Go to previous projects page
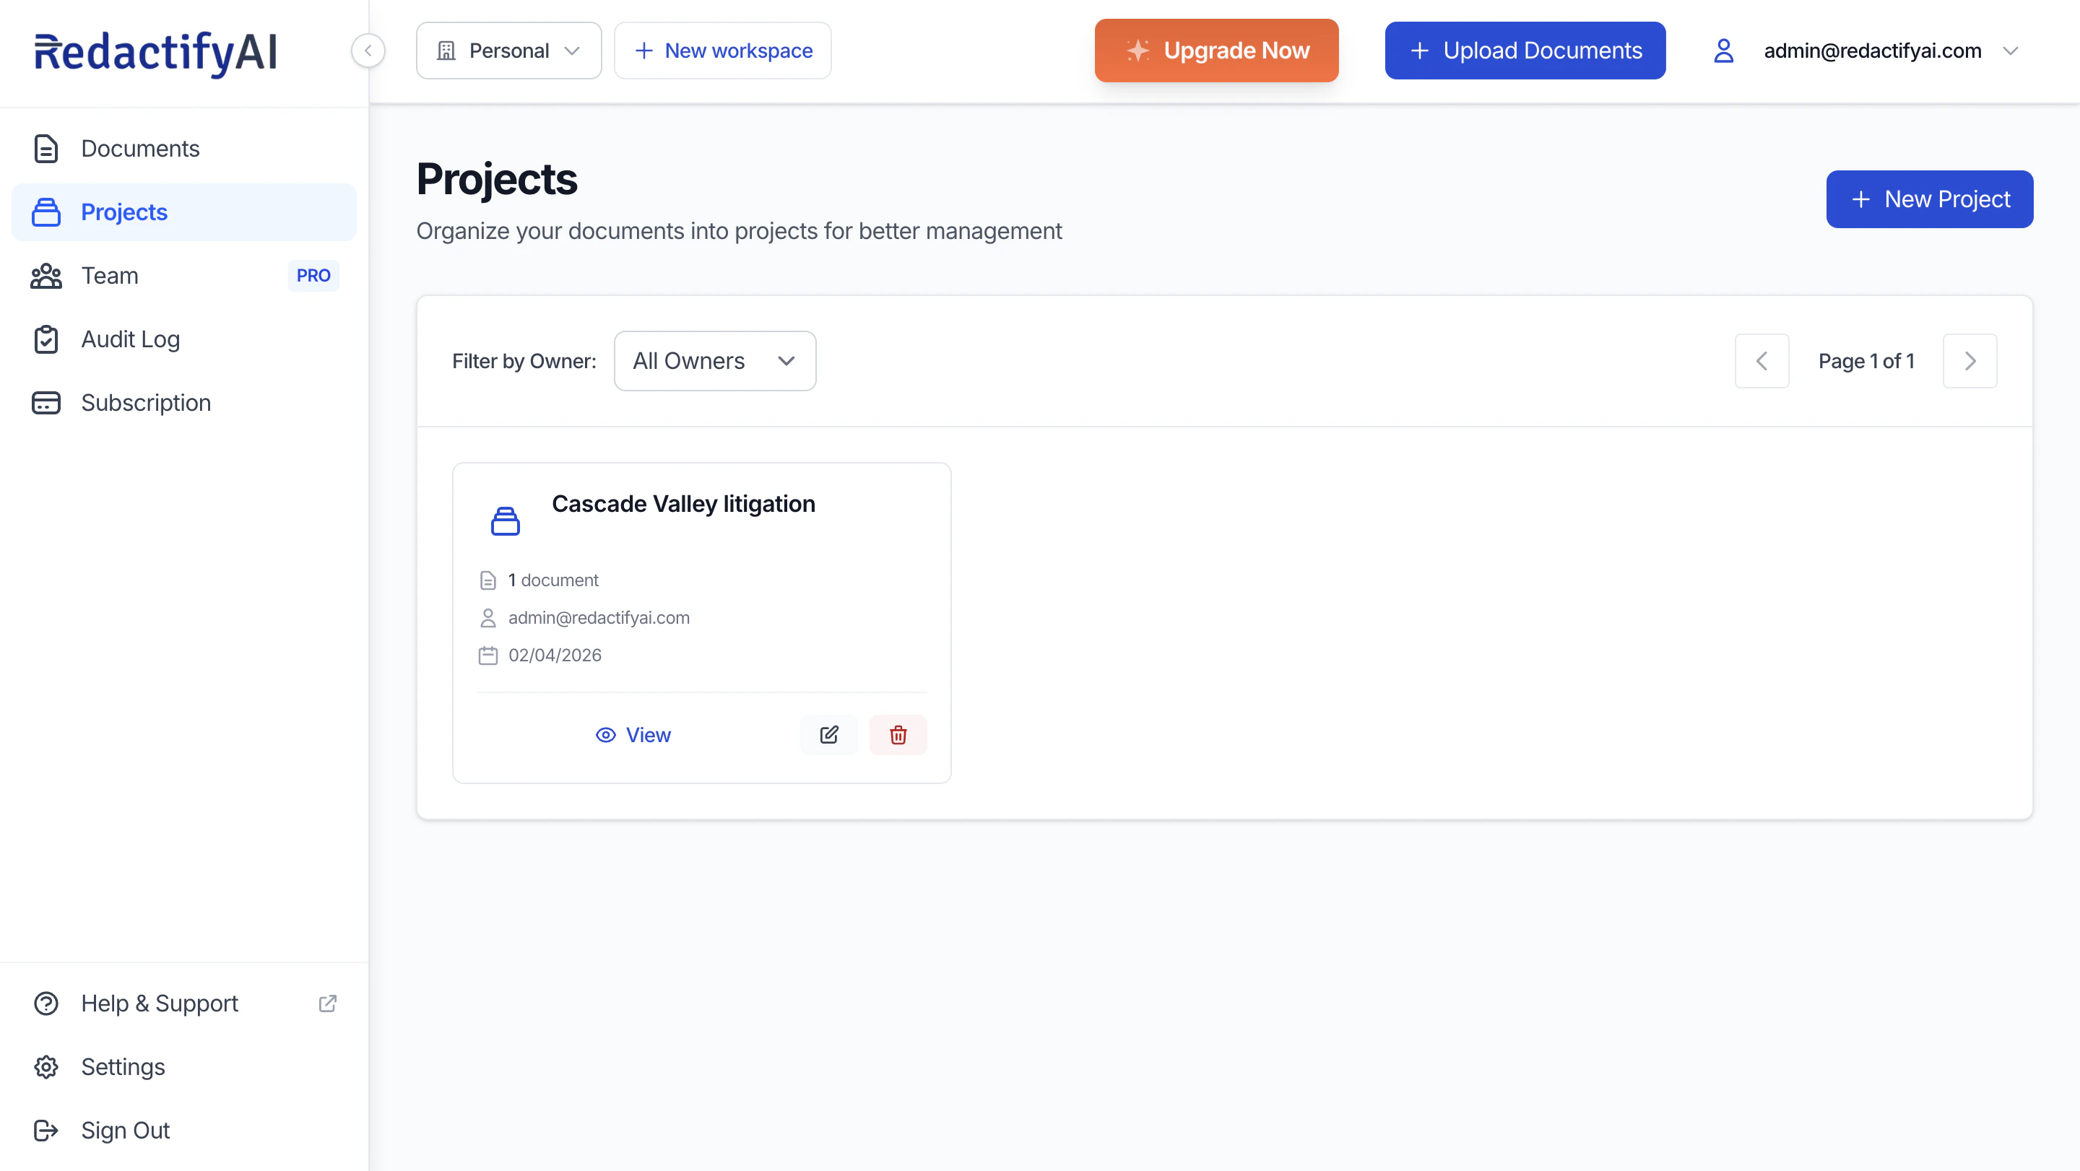The width and height of the screenshot is (2080, 1171). click(1762, 361)
